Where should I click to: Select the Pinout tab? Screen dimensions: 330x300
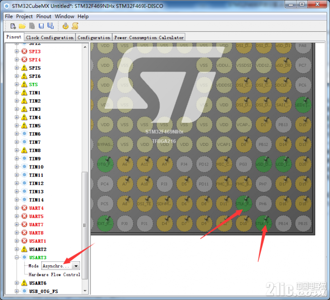14,37
